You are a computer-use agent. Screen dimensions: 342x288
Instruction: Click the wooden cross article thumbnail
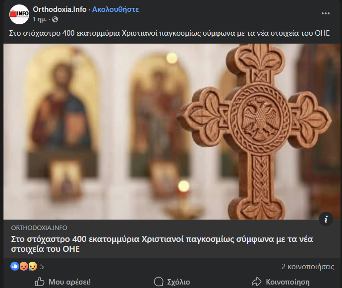(171, 131)
